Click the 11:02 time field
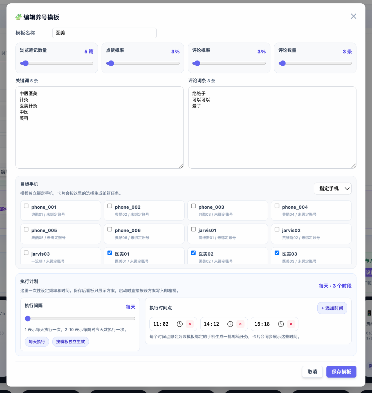372x393 pixels. tap(173, 324)
